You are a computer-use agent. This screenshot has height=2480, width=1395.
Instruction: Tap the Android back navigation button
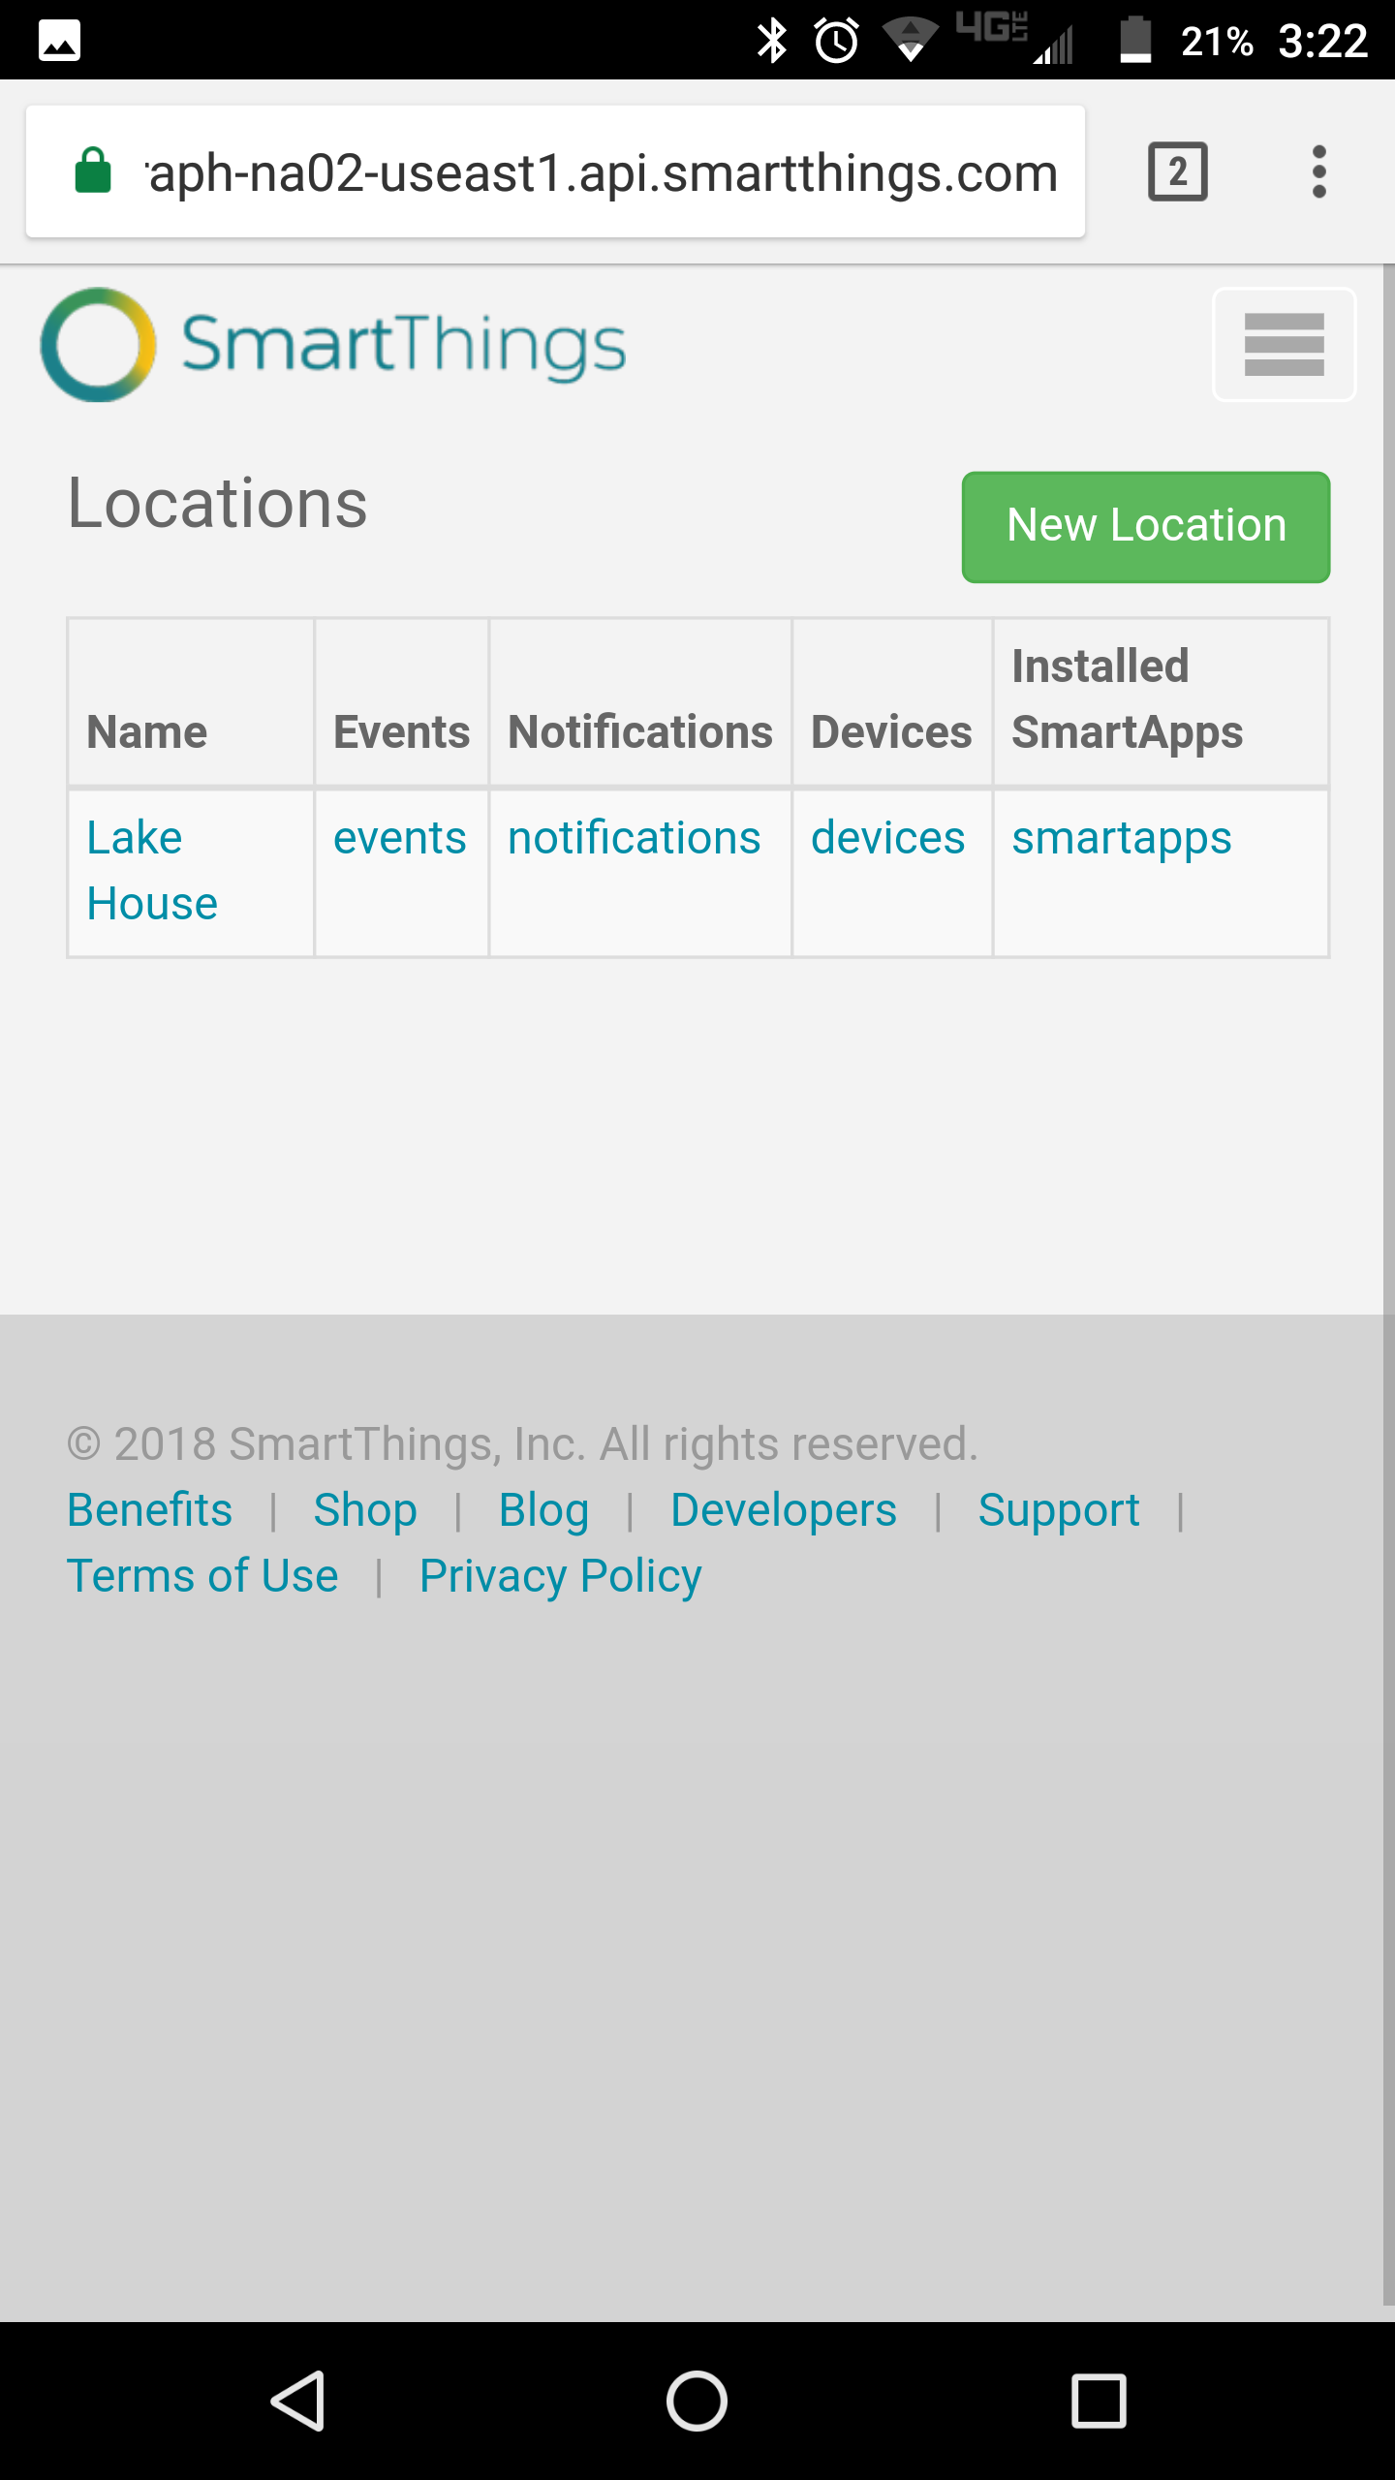pos(297,2401)
